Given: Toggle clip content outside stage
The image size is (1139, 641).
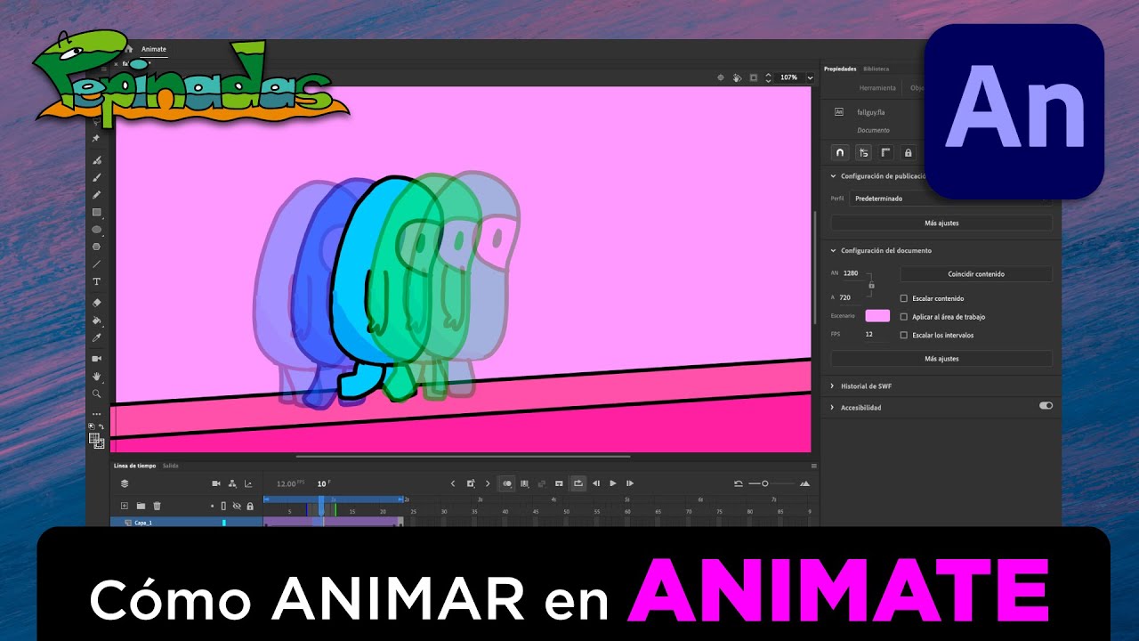Looking at the screenshot, I should [x=754, y=77].
